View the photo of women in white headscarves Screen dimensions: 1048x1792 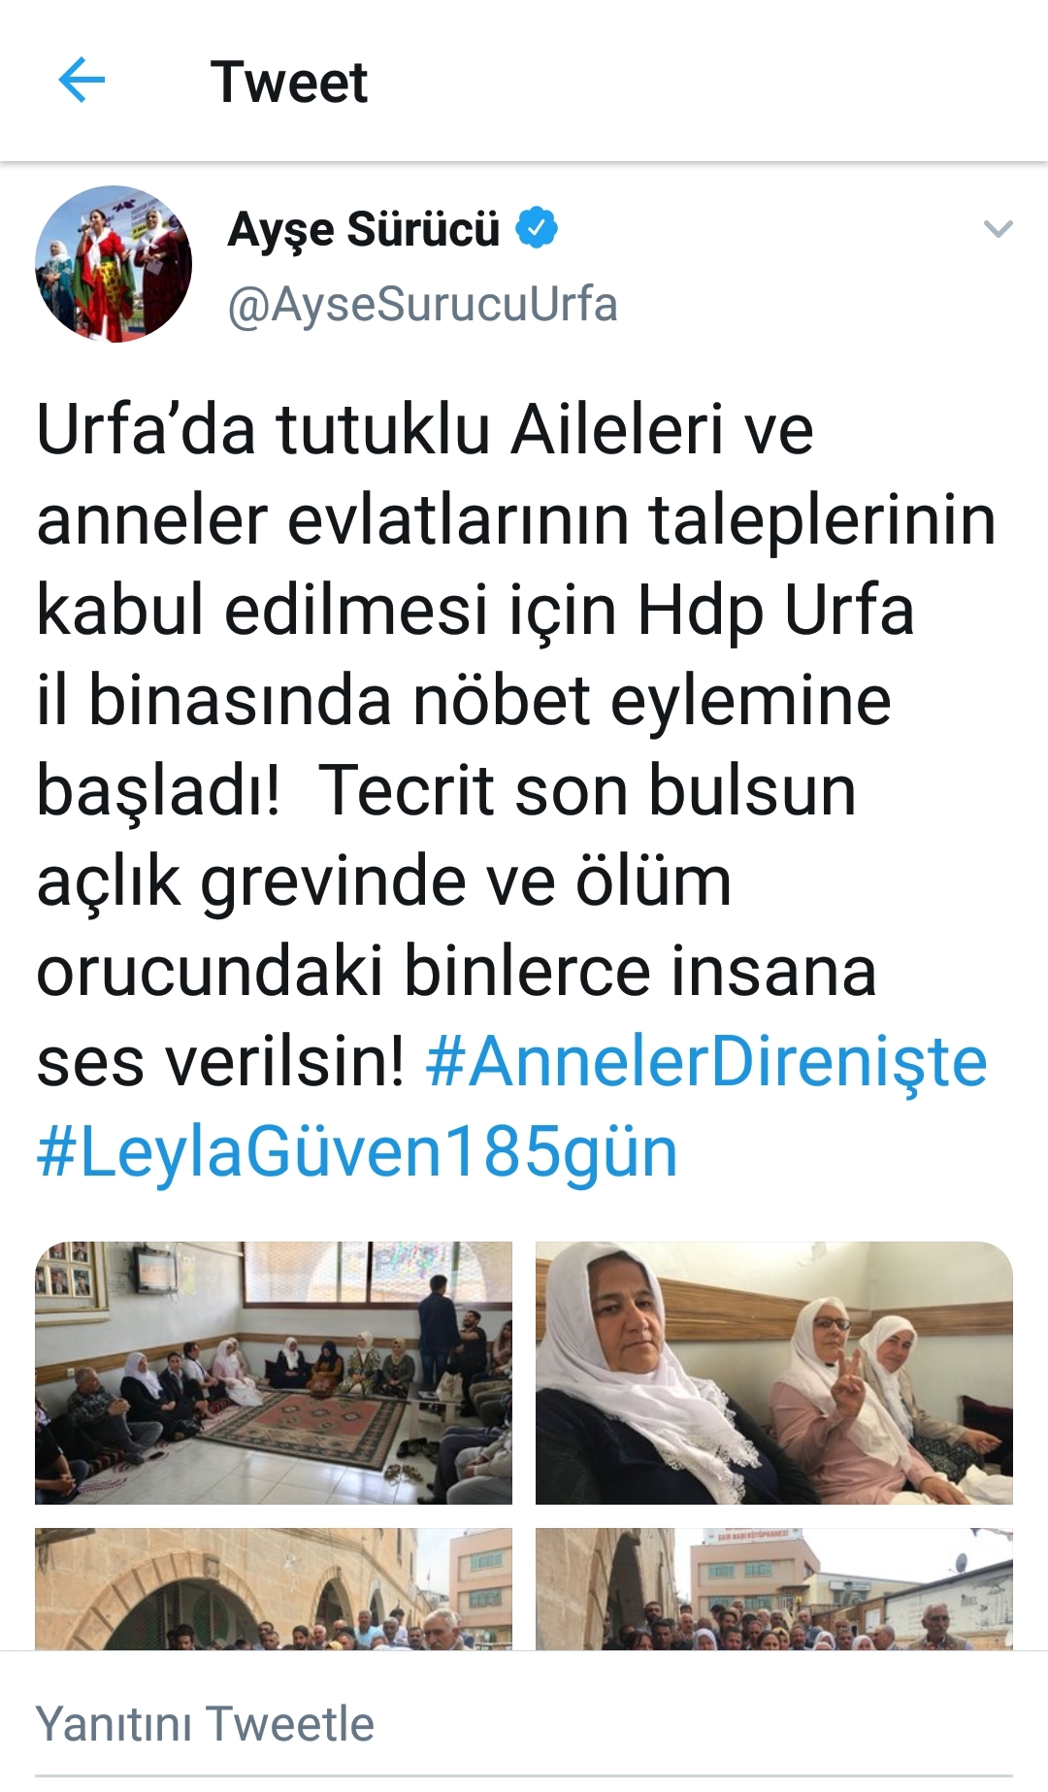(774, 1373)
